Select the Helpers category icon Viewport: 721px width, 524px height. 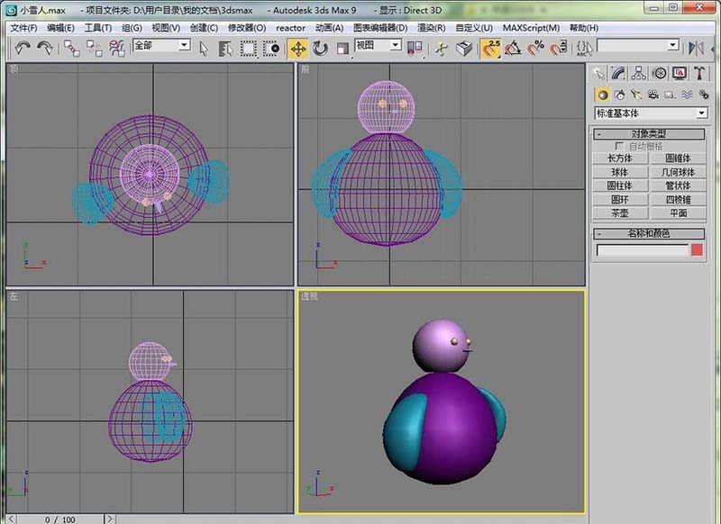(x=670, y=95)
